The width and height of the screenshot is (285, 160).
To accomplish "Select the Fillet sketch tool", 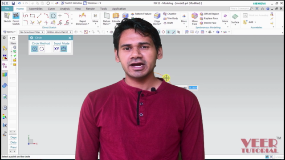I will pos(25,23).
